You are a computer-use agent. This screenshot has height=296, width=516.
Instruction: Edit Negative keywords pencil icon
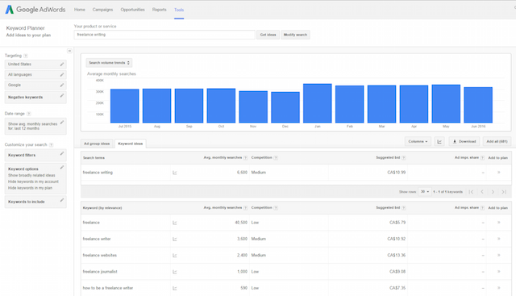(62, 96)
